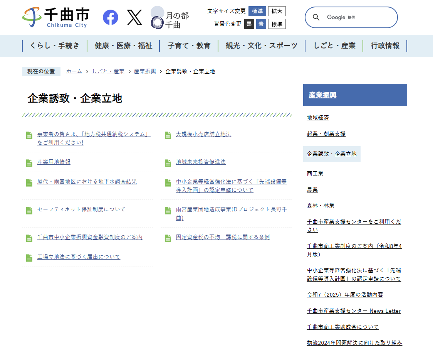Click the document icon beside 大規模小売店舗立地法
Viewport: 433px width, 351px height.
coord(168,135)
